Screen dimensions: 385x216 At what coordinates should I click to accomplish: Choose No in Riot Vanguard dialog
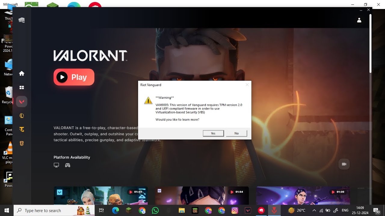[236, 133]
